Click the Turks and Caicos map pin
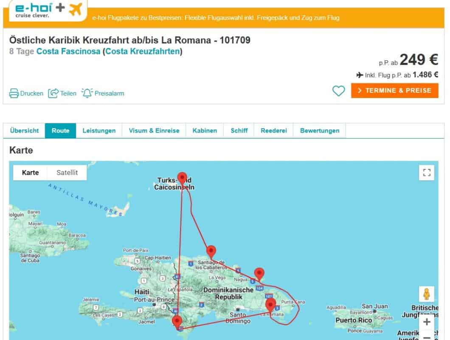 tap(182, 178)
